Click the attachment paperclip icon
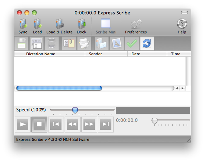The image size is (205, 162). coord(69,44)
